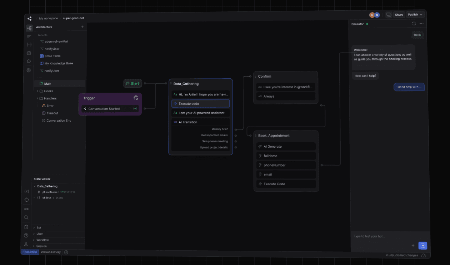Open the Publish dropdown
This screenshot has height=265, width=450.
pyautogui.click(x=415, y=15)
